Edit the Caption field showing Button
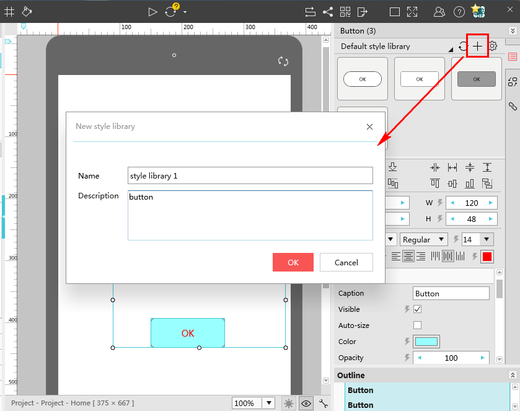520x411 pixels. click(451, 293)
